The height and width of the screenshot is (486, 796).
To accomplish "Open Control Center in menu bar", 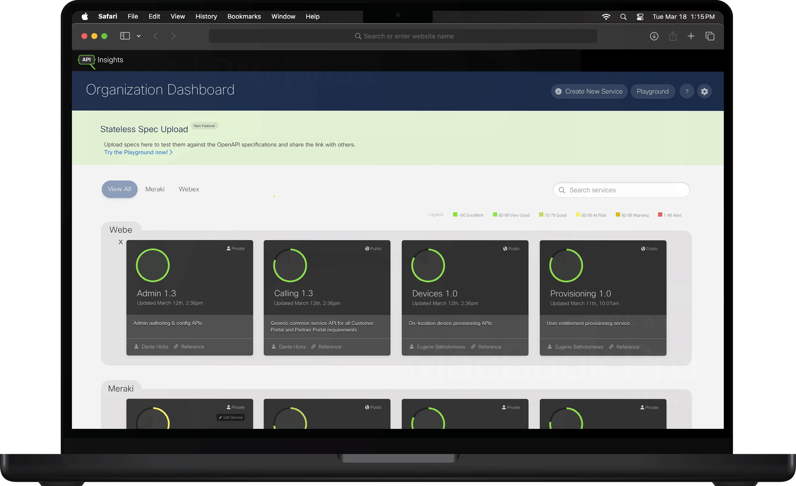I will tap(640, 17).
